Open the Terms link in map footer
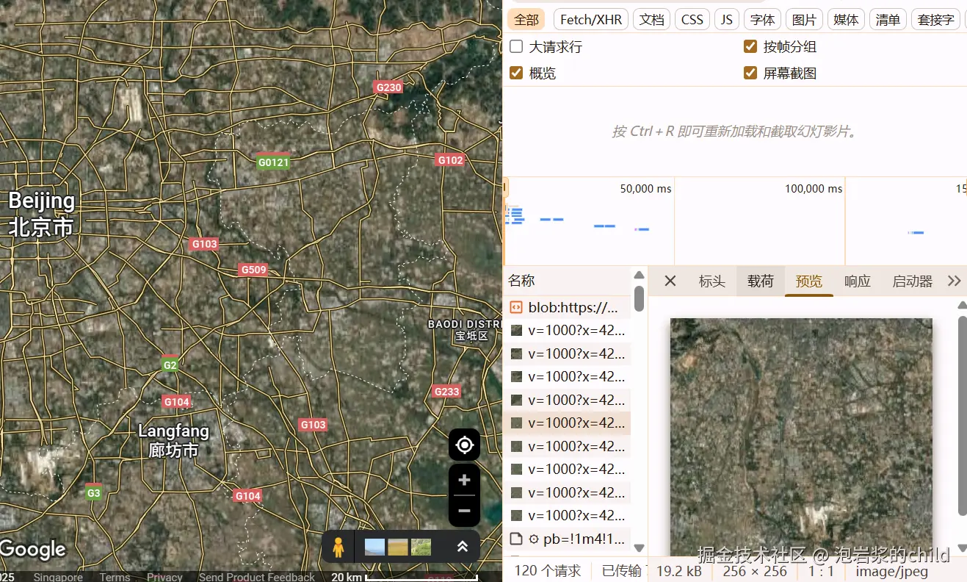Viewport: 967px width, 582px height. tap(115, 577)
